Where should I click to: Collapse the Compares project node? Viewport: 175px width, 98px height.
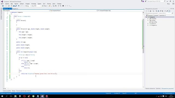coord(147,17)
